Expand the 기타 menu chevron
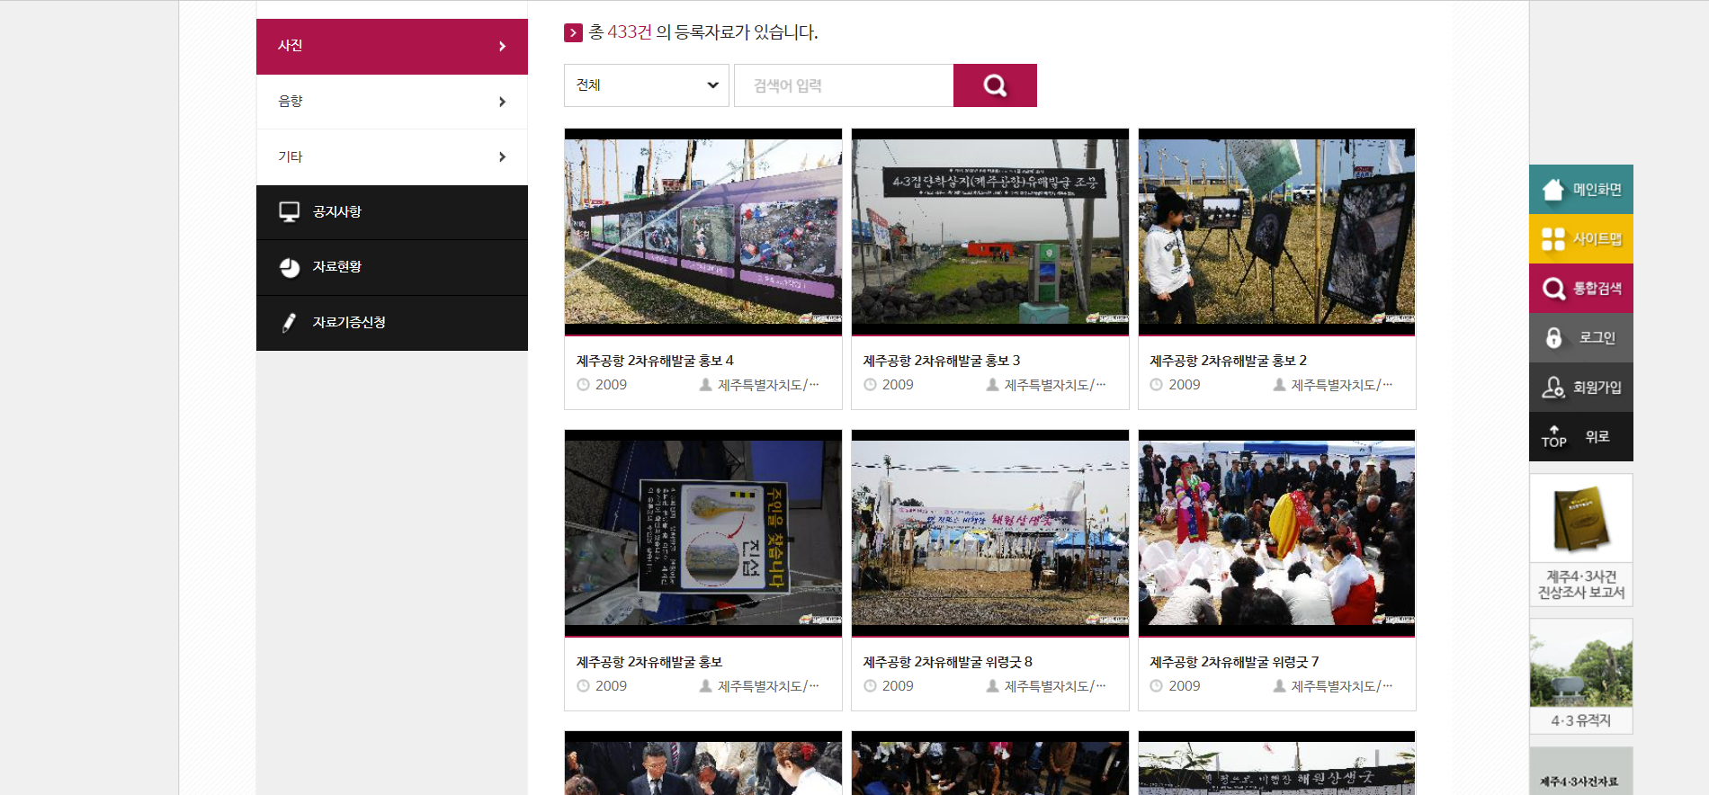Image resolution: width=1709 pixels, height=795 pixels. [502, 157]
